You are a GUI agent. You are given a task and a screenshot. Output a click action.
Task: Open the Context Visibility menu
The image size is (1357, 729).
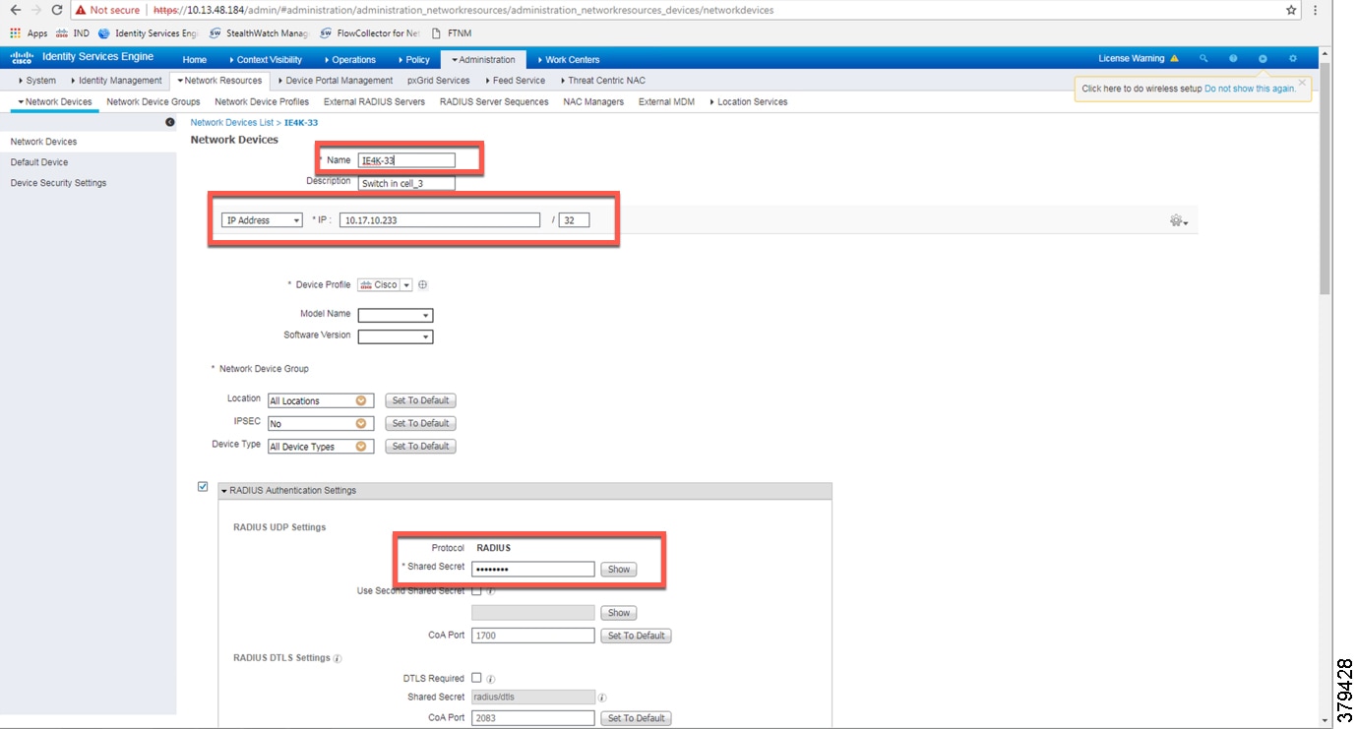point(266,59)
